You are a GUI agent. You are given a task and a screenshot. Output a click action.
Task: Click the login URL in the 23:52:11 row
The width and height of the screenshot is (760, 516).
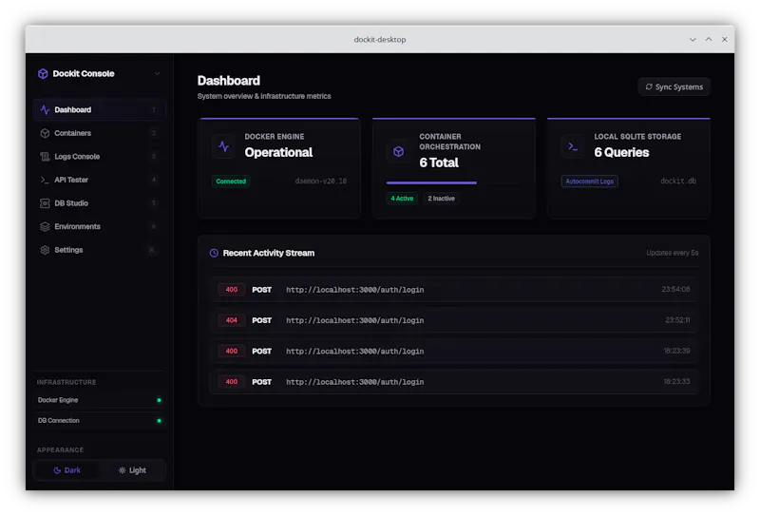click(354, 320)
